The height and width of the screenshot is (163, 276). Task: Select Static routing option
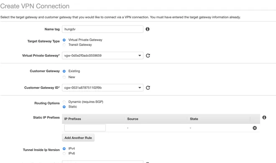pyautogui.click(x=64, y=107)
